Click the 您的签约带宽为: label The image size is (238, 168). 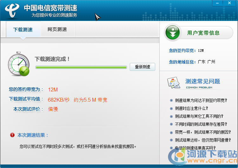point(26,89)
